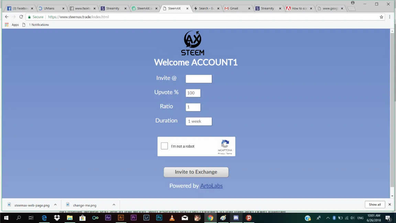
Task: Click Show all downloads button
Action: 375,204
